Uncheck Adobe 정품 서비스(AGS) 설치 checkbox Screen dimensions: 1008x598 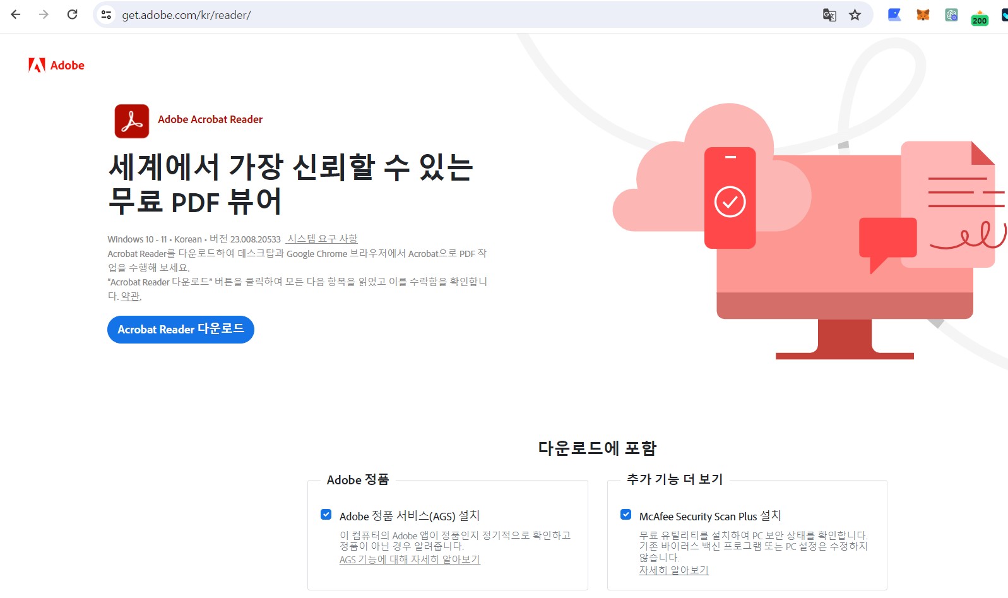pos(326,515)
